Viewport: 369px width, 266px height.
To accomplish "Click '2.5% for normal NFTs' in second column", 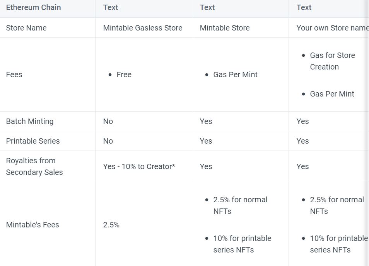I will (240, 205).
